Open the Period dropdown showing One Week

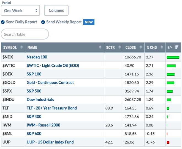pyautogui.click(x=20, y=10)
